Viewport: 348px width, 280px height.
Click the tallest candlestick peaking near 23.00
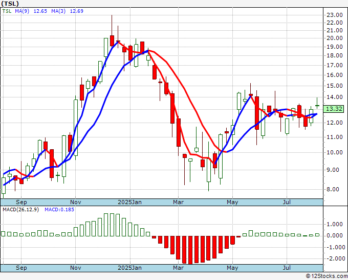pyautogui.click(x=112, y=31)
